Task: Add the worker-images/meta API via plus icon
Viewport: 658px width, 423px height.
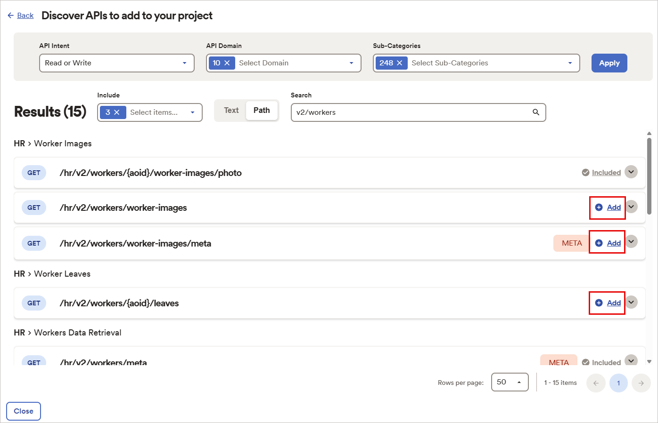Action: (x=599, y=243)
